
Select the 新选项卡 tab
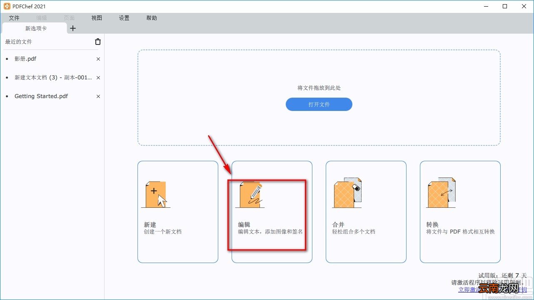35,28
